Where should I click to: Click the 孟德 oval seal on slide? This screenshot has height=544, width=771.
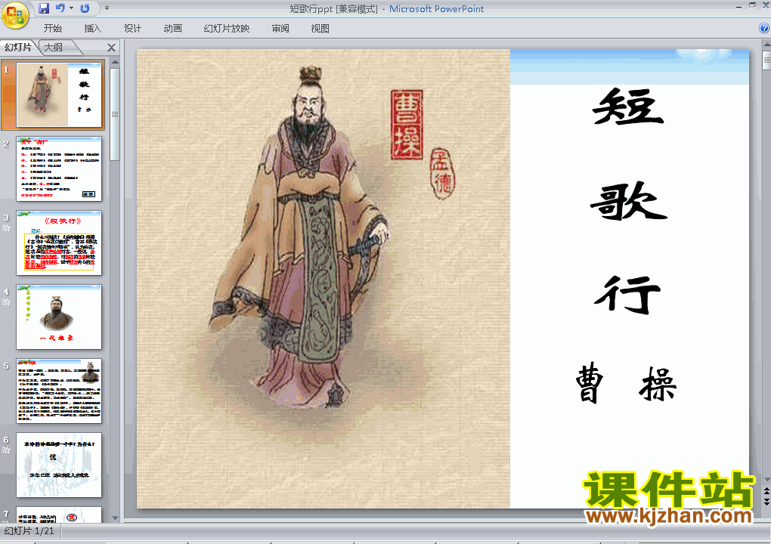pos(442,173)
